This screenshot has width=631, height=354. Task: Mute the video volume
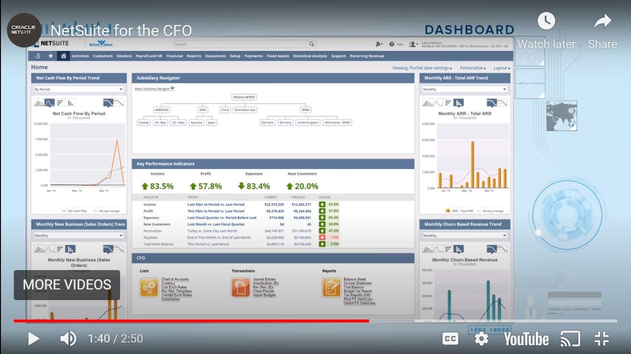pos(68,339)
